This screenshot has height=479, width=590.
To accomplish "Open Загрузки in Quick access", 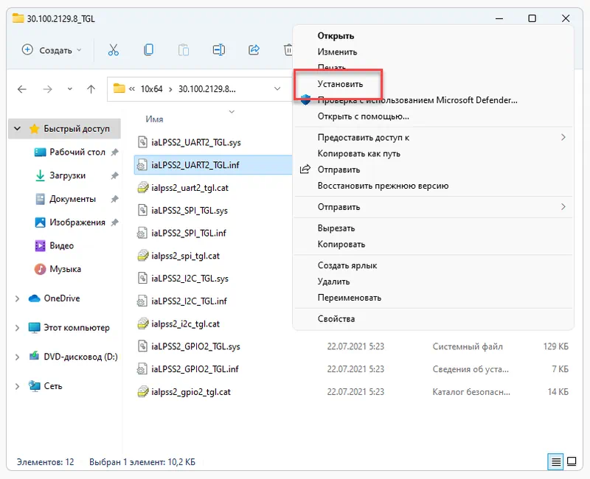I will coord(67,176).
